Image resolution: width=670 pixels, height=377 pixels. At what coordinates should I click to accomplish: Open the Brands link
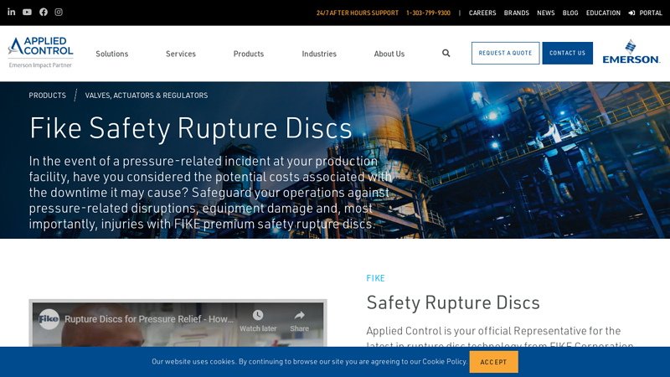516,13
